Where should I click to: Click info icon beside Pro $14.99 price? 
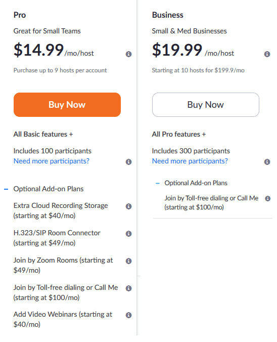(128, 54)
